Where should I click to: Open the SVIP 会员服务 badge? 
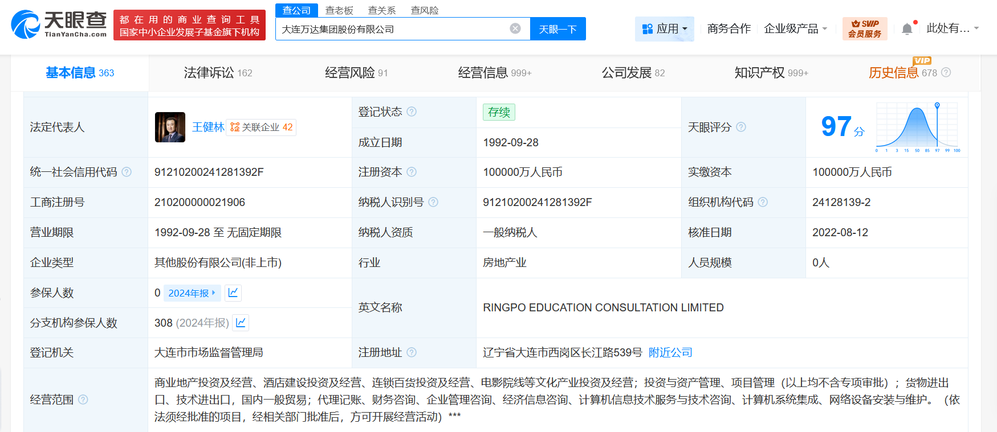point(865,28)
